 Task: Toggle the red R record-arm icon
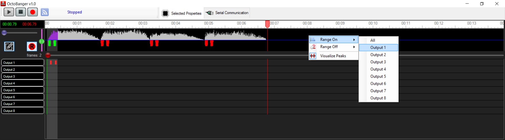tap(32, 47)
